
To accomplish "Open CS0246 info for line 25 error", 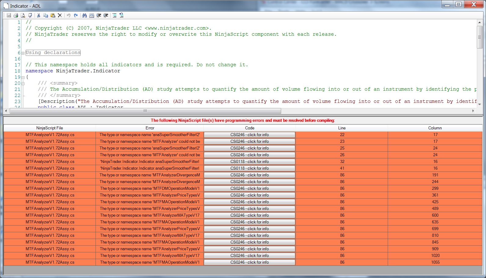I will click(249, 148).
